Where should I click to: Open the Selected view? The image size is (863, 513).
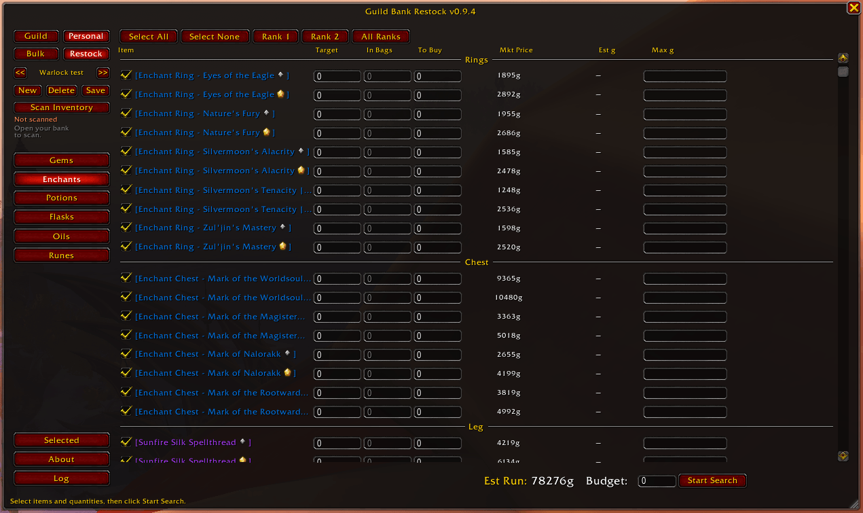62,440
